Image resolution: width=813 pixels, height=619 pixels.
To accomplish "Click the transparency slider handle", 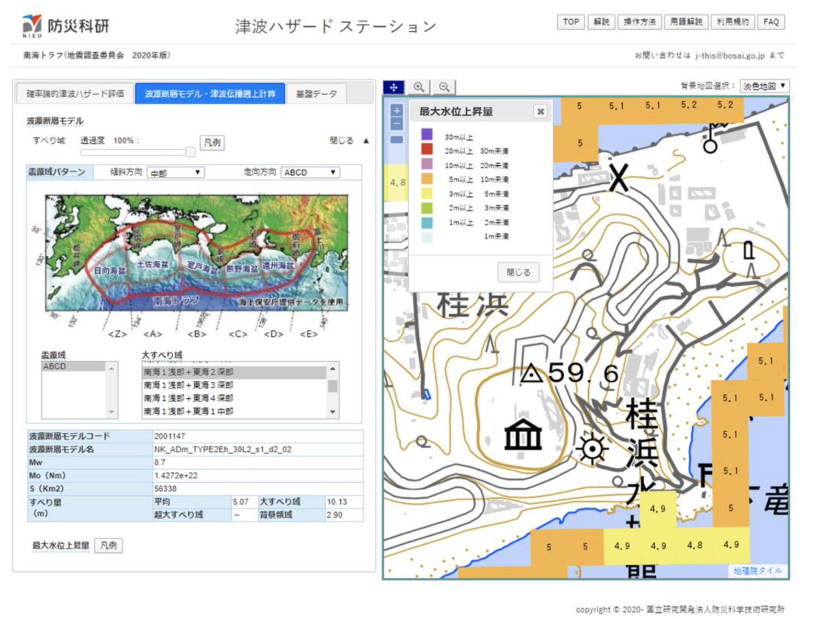I will [190, 152].
